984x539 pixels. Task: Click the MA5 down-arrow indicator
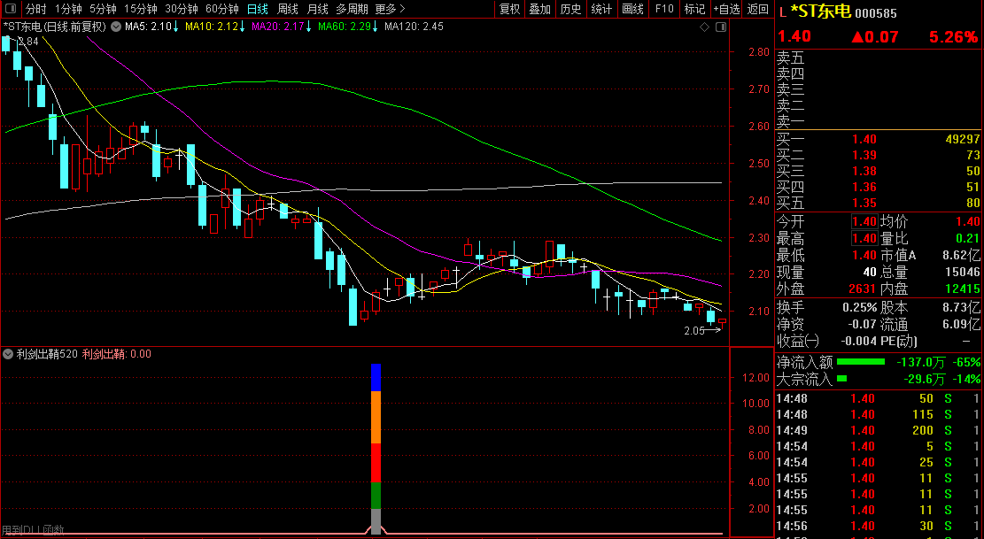pos(175,27)
